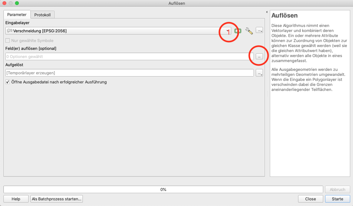Click the Close button at bottom right
Screen dimensions: 353x206
point(310,199)
